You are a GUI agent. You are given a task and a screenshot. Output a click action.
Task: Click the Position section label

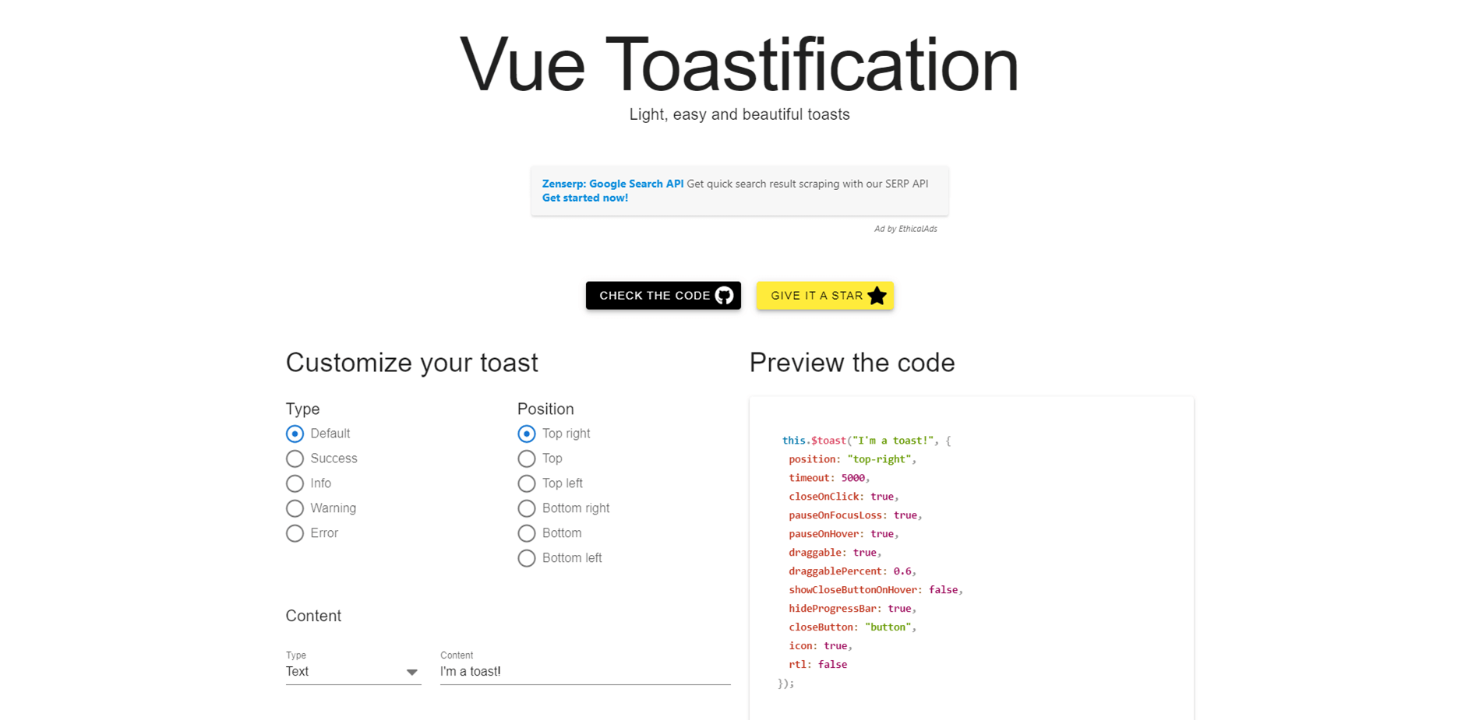pos(545,409)
